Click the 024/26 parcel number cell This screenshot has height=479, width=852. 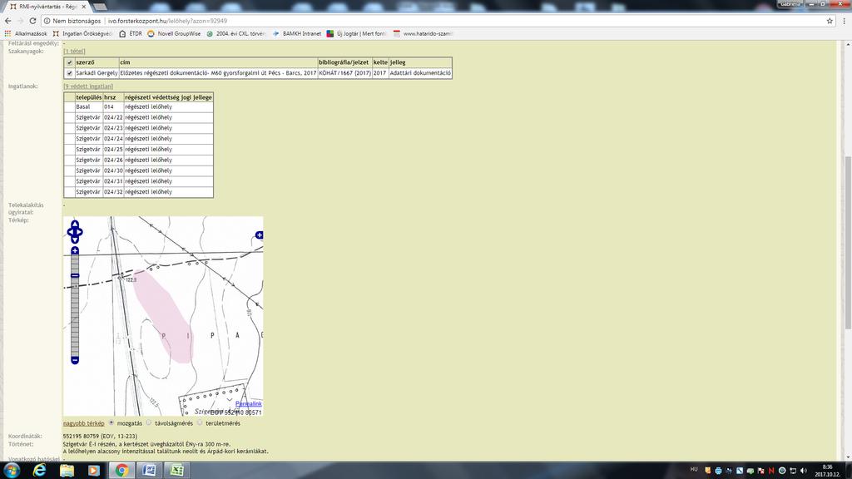pyautogui.click(x=113, y=160)
